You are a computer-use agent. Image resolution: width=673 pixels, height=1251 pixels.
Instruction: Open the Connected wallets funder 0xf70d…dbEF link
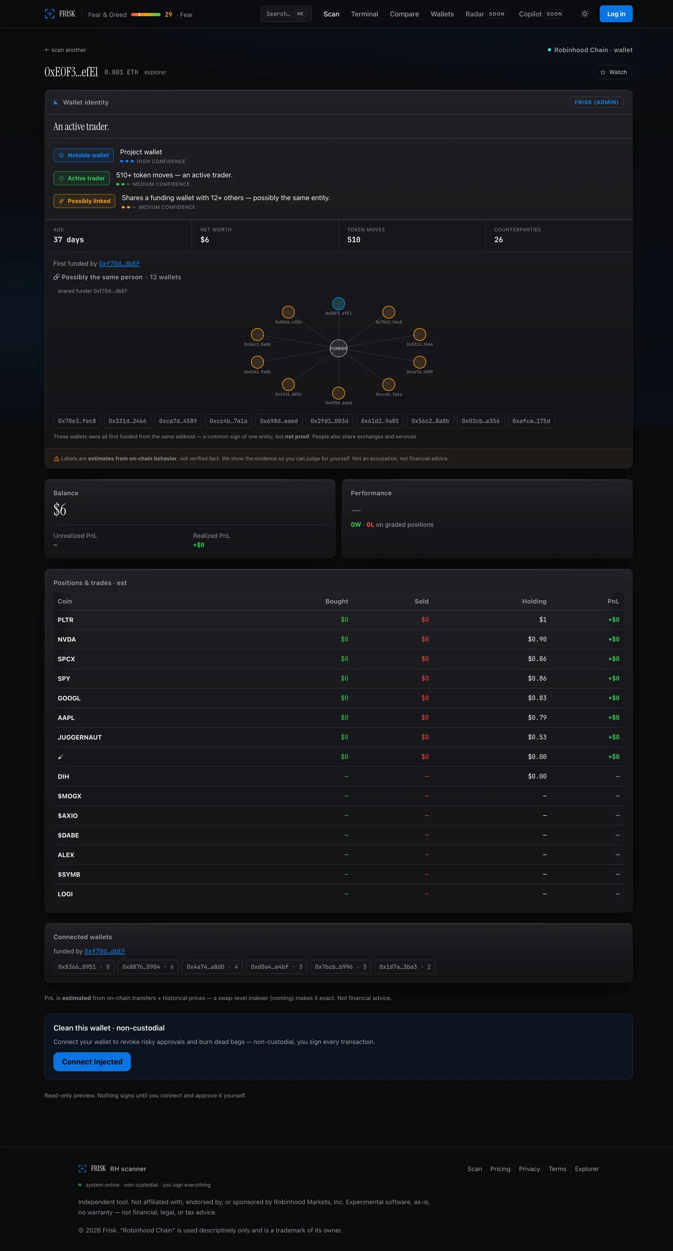coord(105,951)
